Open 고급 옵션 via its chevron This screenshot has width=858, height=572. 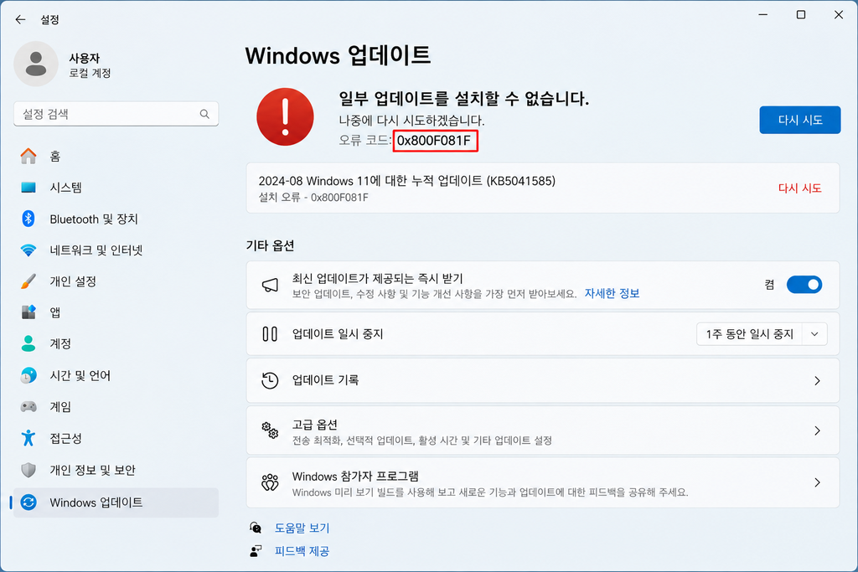point(817,431)
